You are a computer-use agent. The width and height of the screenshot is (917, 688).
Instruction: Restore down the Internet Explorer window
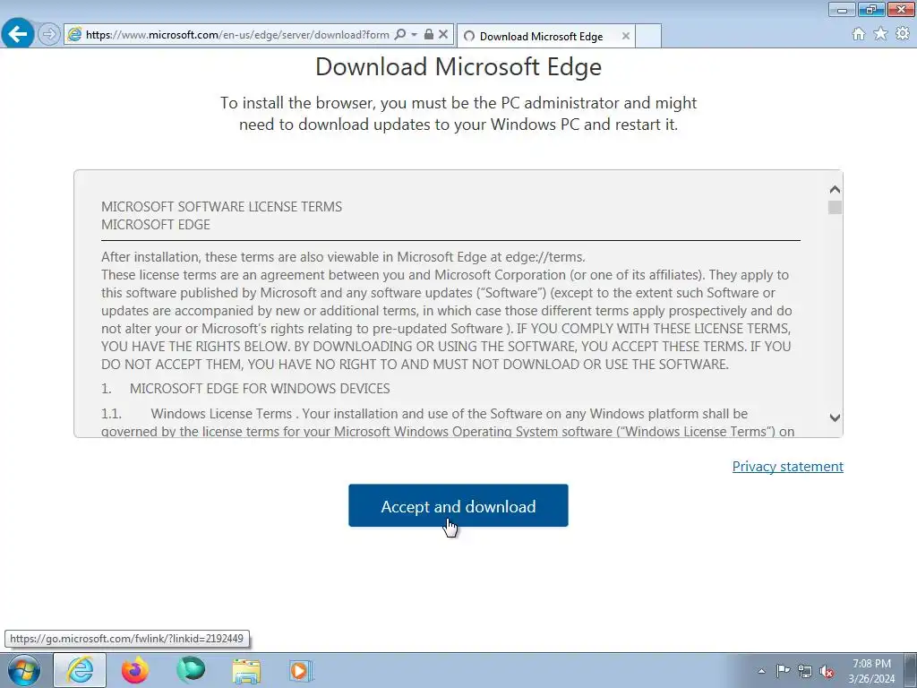871,9
